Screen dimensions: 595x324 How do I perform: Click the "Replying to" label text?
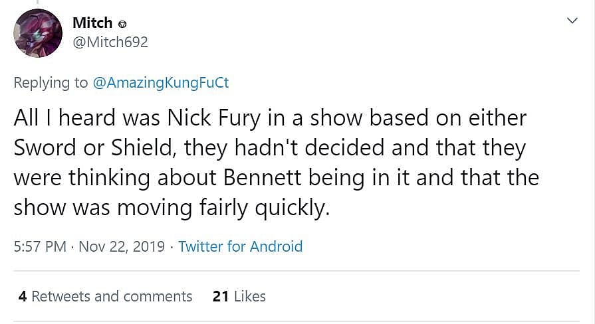coord(51,82)
